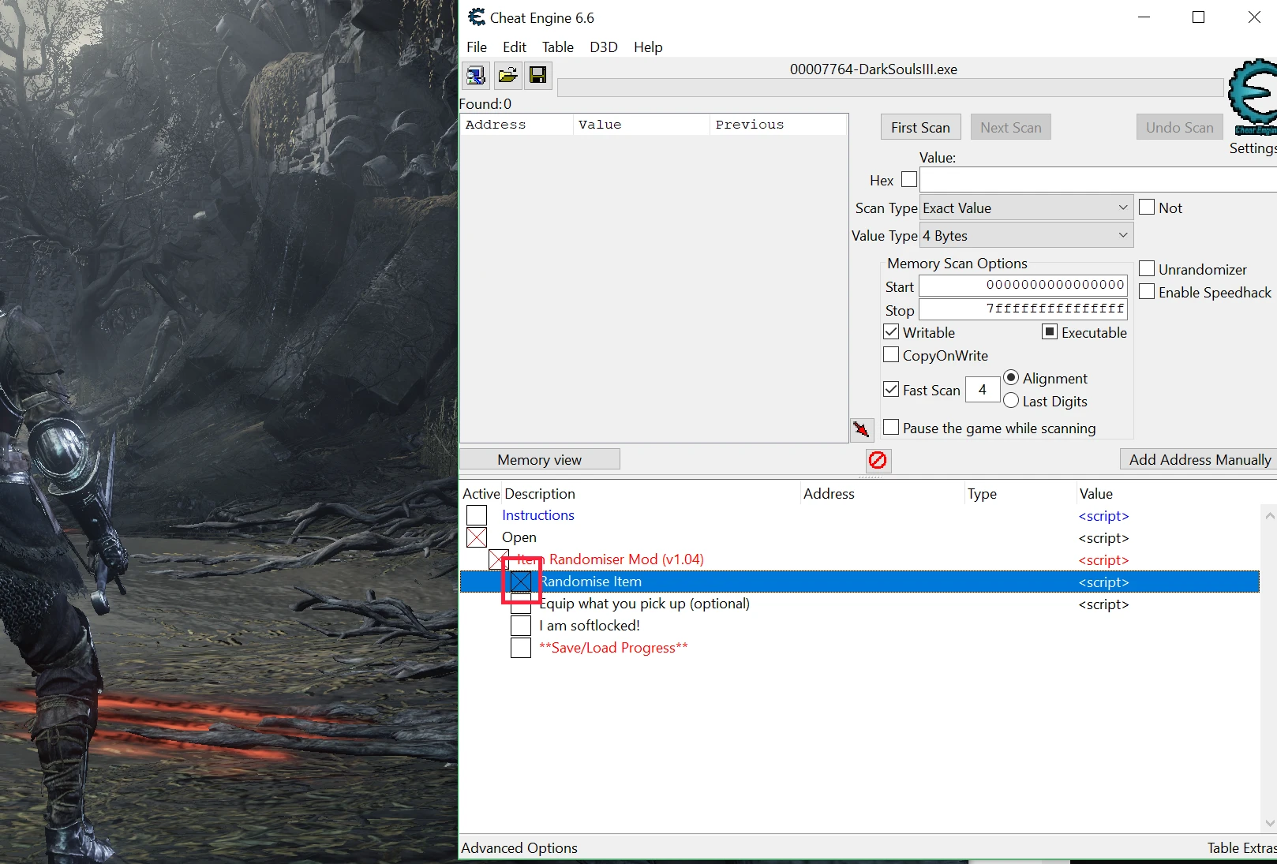Activate the I am softlocked! checkbox

521,626
